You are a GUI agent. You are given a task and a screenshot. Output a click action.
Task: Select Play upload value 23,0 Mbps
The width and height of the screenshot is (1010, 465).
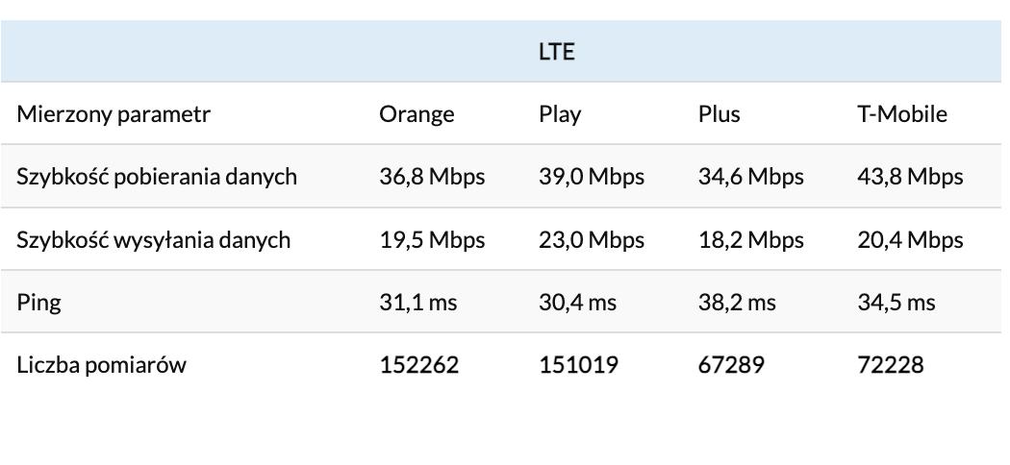[592, 239]
